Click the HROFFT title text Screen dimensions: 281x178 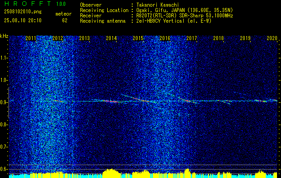click(x=28, y=4)
